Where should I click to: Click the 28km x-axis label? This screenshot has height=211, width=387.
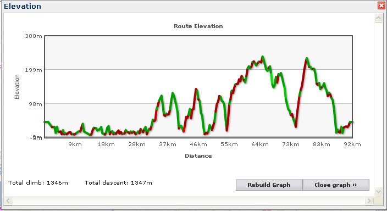click(137, 145)
